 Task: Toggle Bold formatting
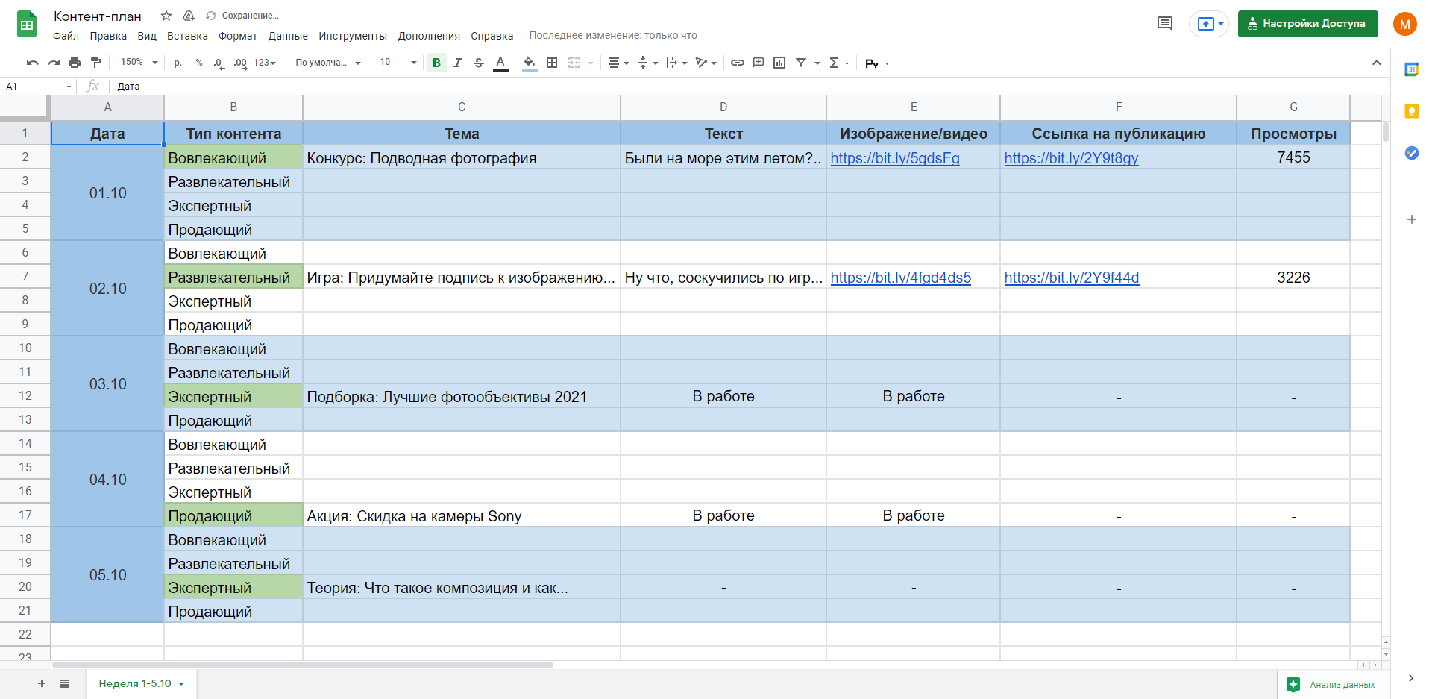(x=437, y=63)
